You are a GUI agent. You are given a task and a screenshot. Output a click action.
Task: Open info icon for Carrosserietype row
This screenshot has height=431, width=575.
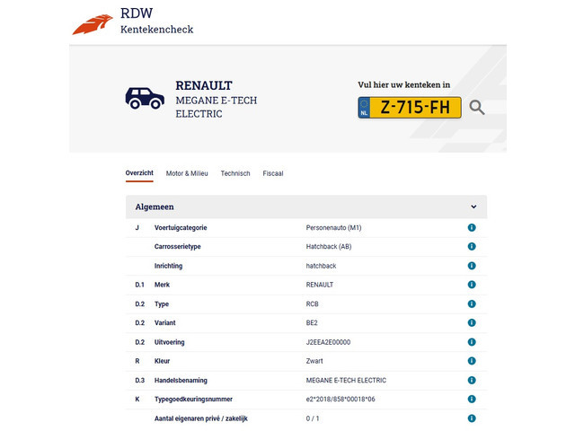[472, 247]
